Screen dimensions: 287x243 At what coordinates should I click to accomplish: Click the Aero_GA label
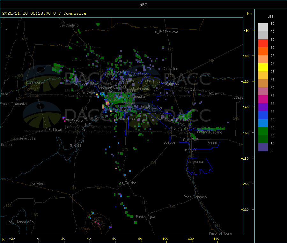click(191, 150)
